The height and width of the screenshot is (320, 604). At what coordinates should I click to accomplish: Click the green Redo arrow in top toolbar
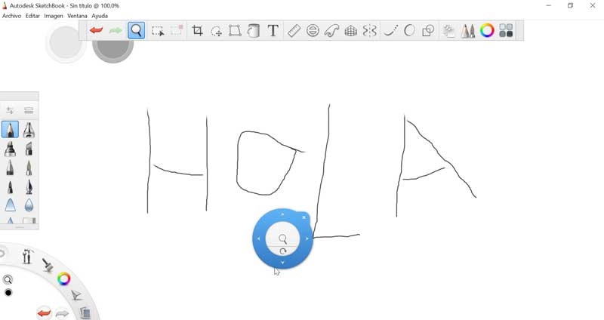click(116, 30)
